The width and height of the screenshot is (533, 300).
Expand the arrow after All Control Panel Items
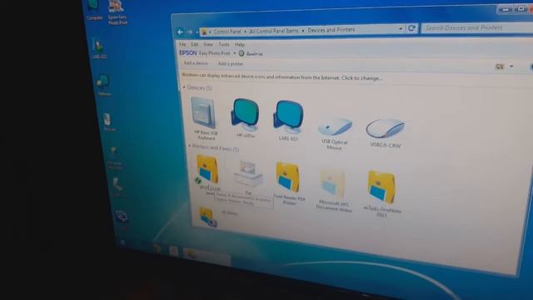303,31
